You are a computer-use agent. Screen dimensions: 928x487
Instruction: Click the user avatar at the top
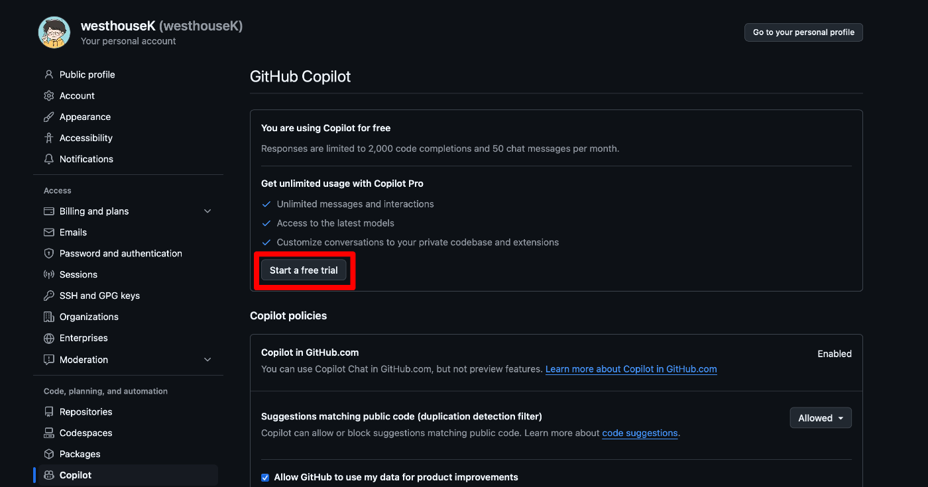54,32
